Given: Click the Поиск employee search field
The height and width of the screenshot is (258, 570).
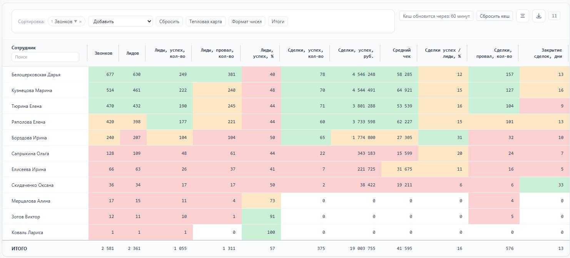Looking at the screenshot, I should tap(45, 57).
